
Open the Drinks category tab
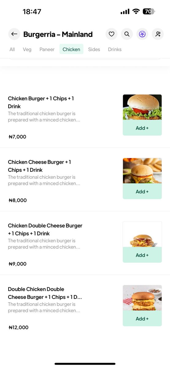pyautogui.click(x=115, y=49)
